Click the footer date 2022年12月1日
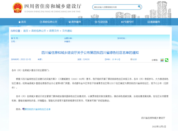178x131 pixels. click(x=159, y=127)
